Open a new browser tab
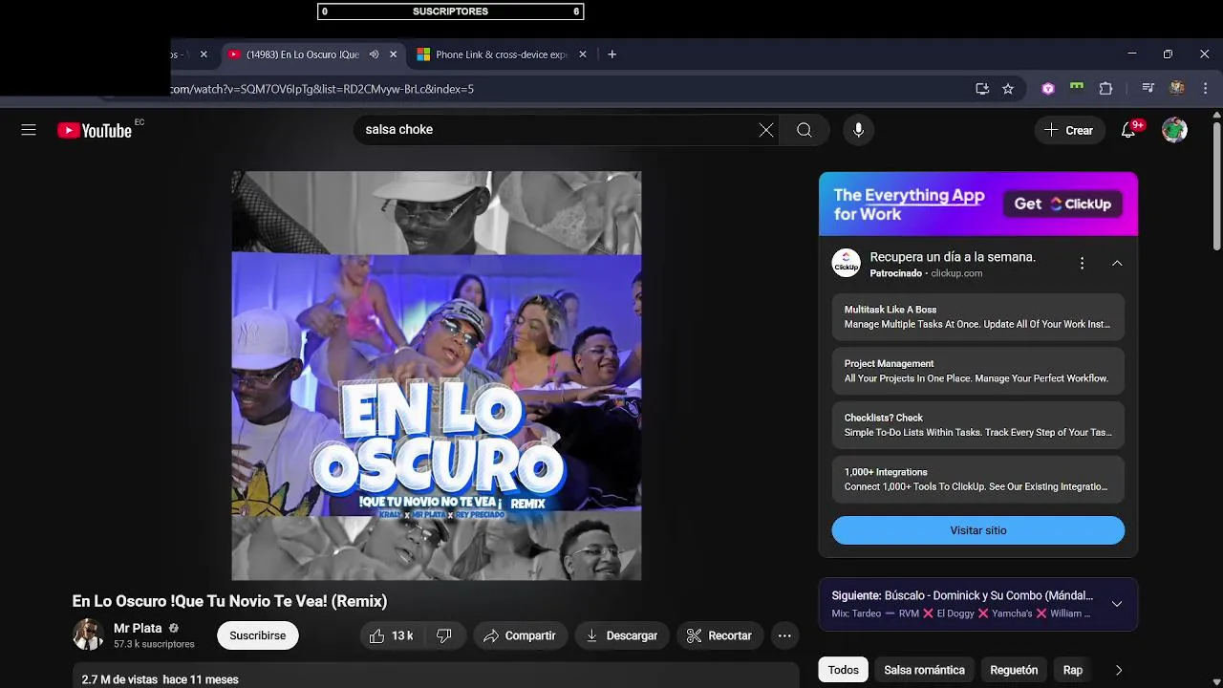The image size is (1223, 688). coord(612,54)
